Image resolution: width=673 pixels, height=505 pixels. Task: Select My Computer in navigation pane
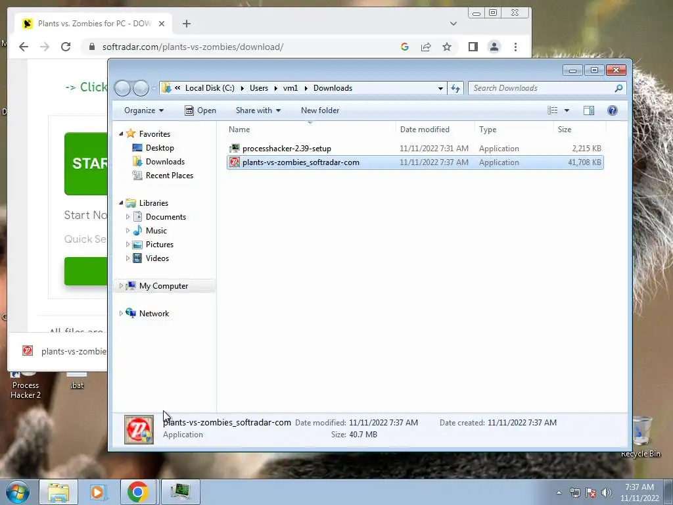coord(164,286)
